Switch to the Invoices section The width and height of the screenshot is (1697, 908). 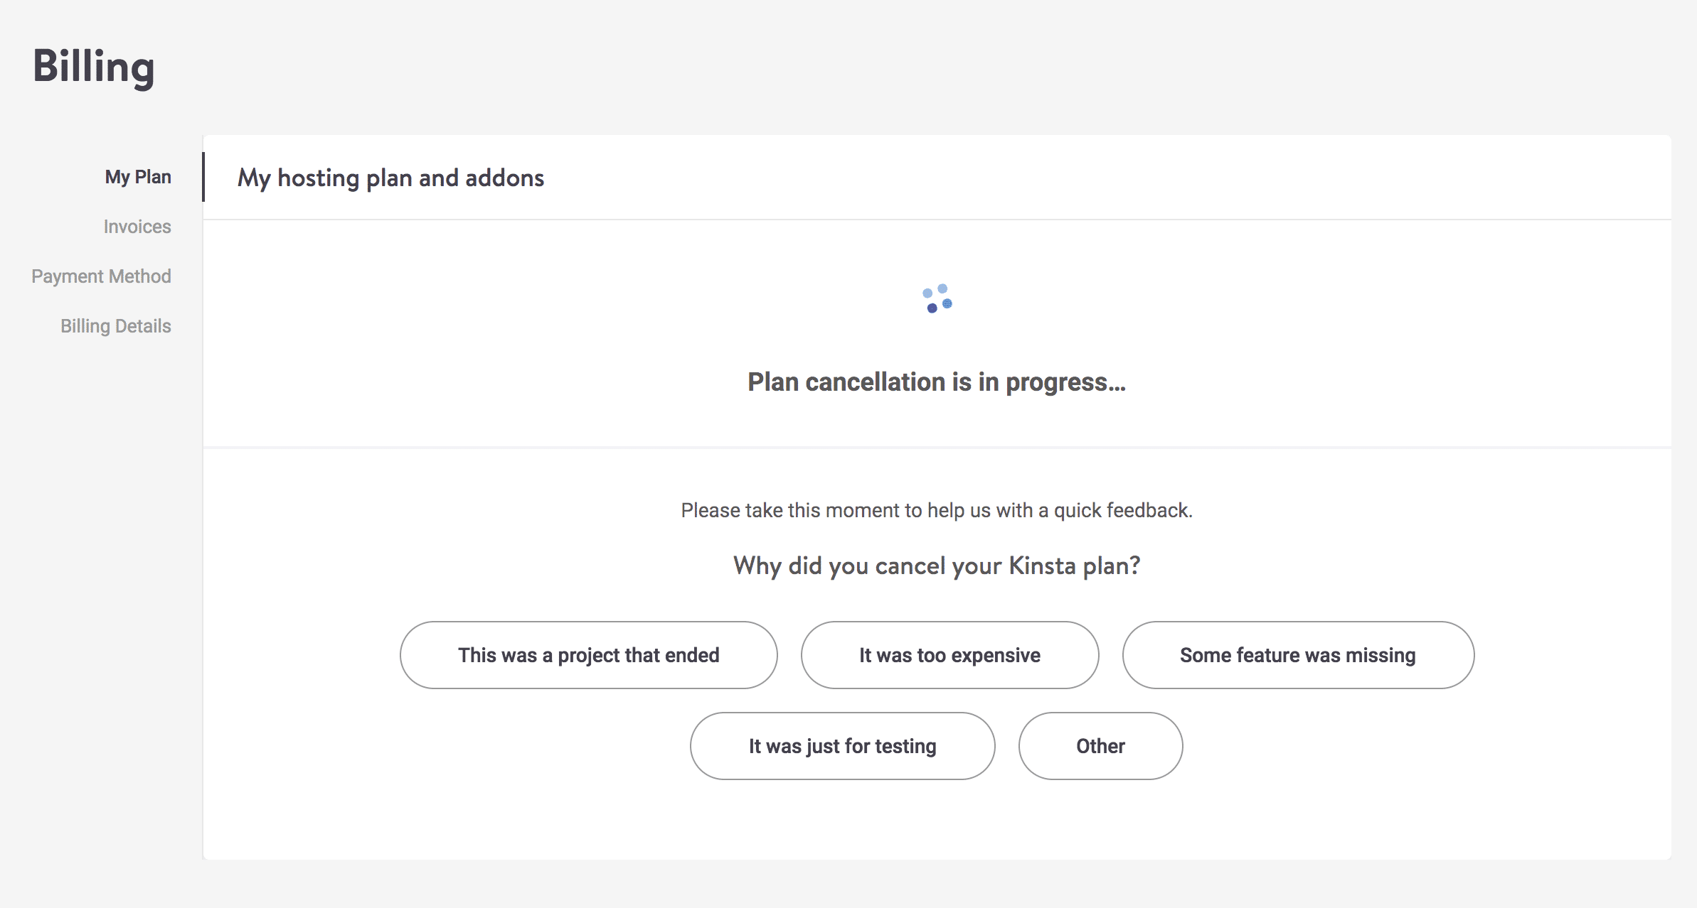click(x=137, y=227)
